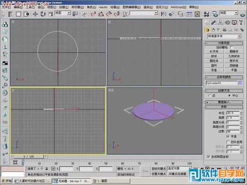
Task: Open the Layer Manager icon
Action: [180, 14]
